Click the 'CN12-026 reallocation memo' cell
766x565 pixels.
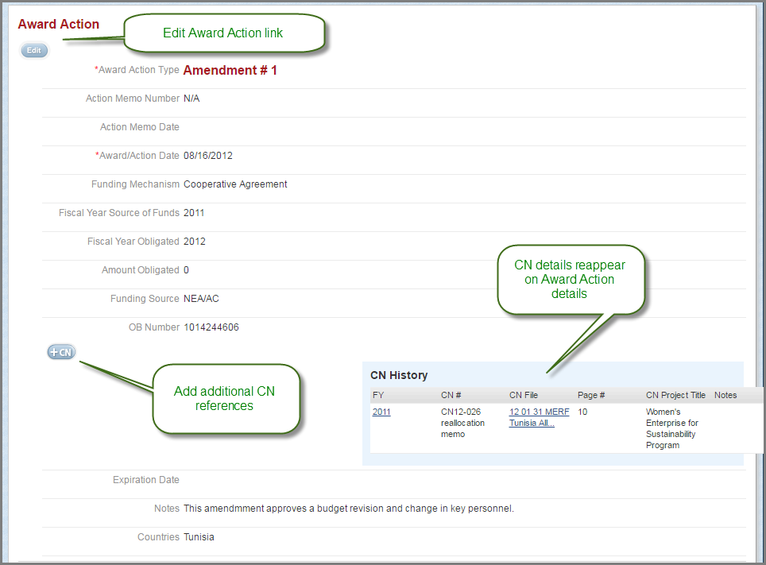462,423
